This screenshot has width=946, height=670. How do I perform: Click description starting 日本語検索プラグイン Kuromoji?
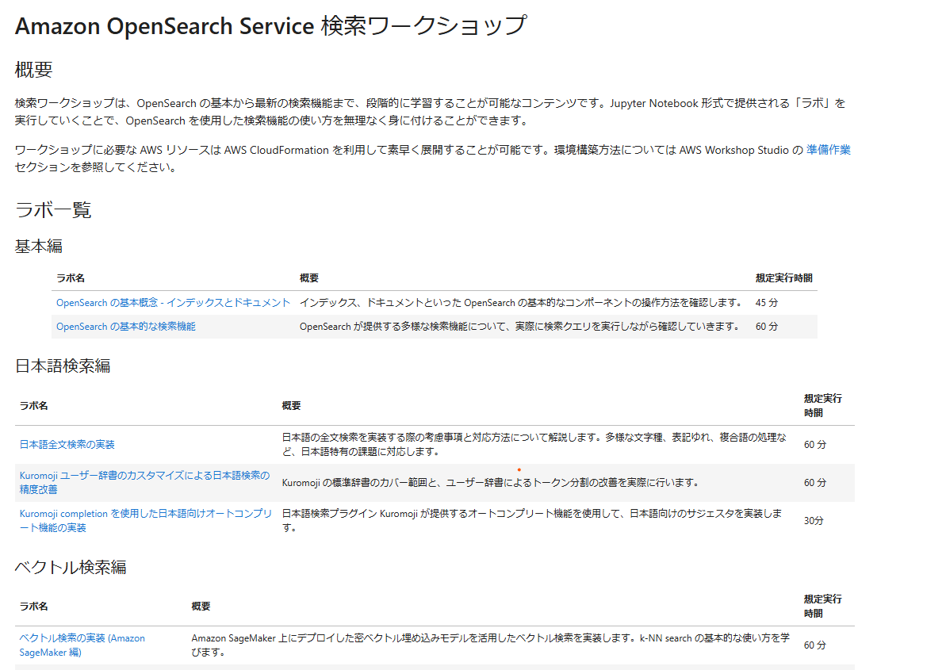point(532,520)
